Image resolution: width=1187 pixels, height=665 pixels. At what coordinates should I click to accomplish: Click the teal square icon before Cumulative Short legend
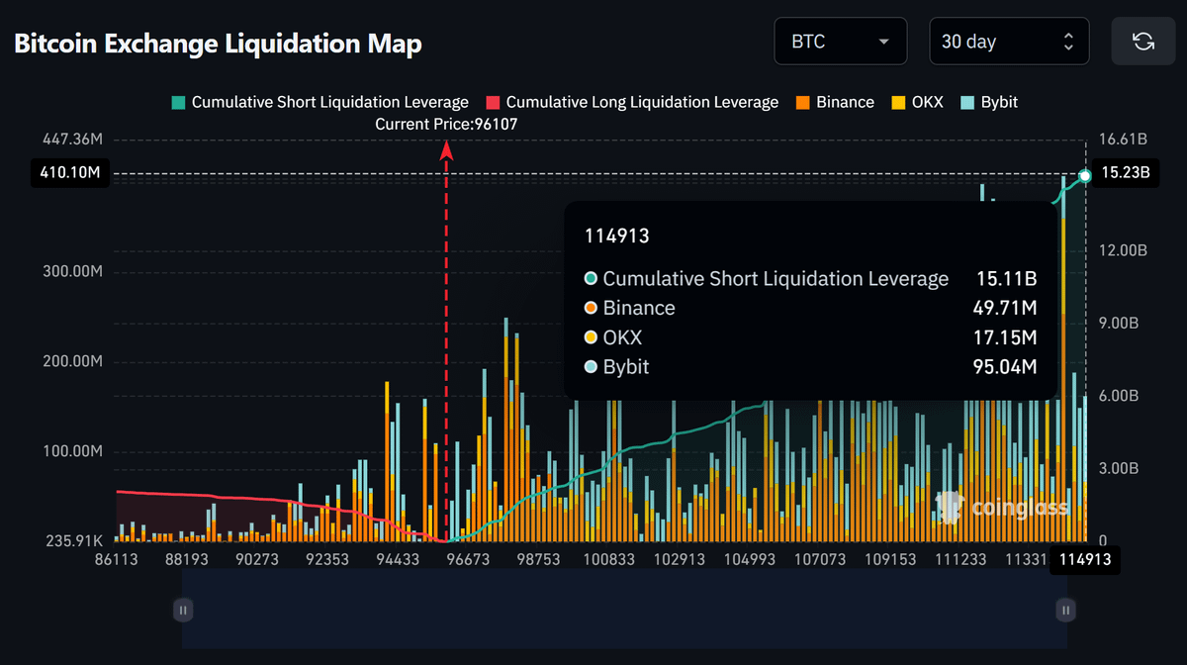point(178,102)
